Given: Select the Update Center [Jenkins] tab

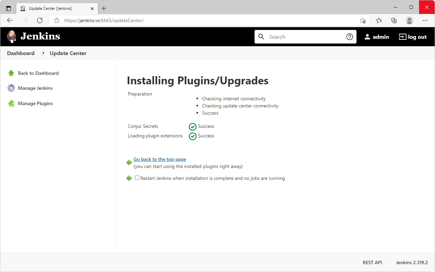Looking at the screenshot, I should point(57,8).
